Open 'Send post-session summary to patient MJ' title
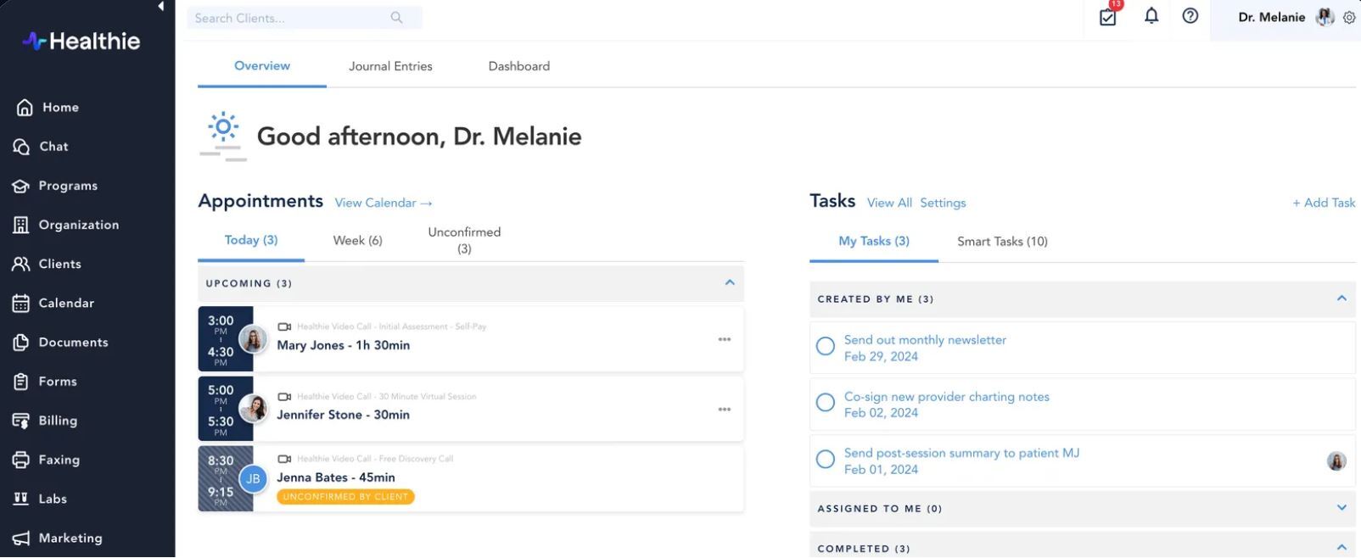The width and height of the screenshot is (1361, 558). (961, 454)
